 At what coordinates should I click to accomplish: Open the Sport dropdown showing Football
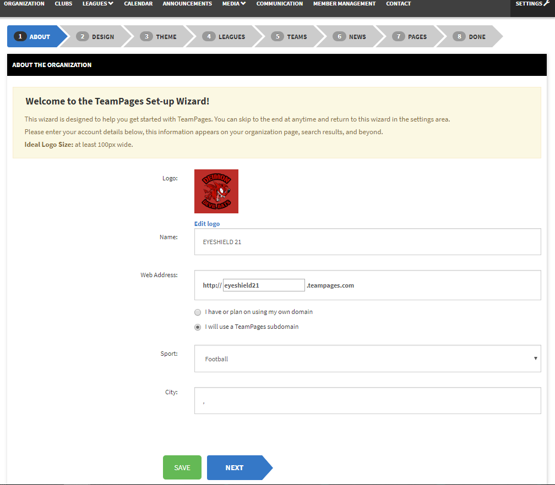367,359
